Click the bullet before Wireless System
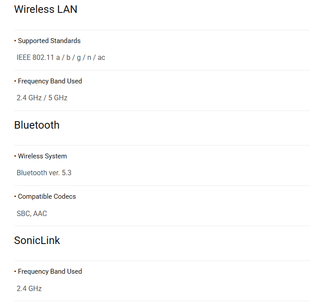 [x=15, y=156]
